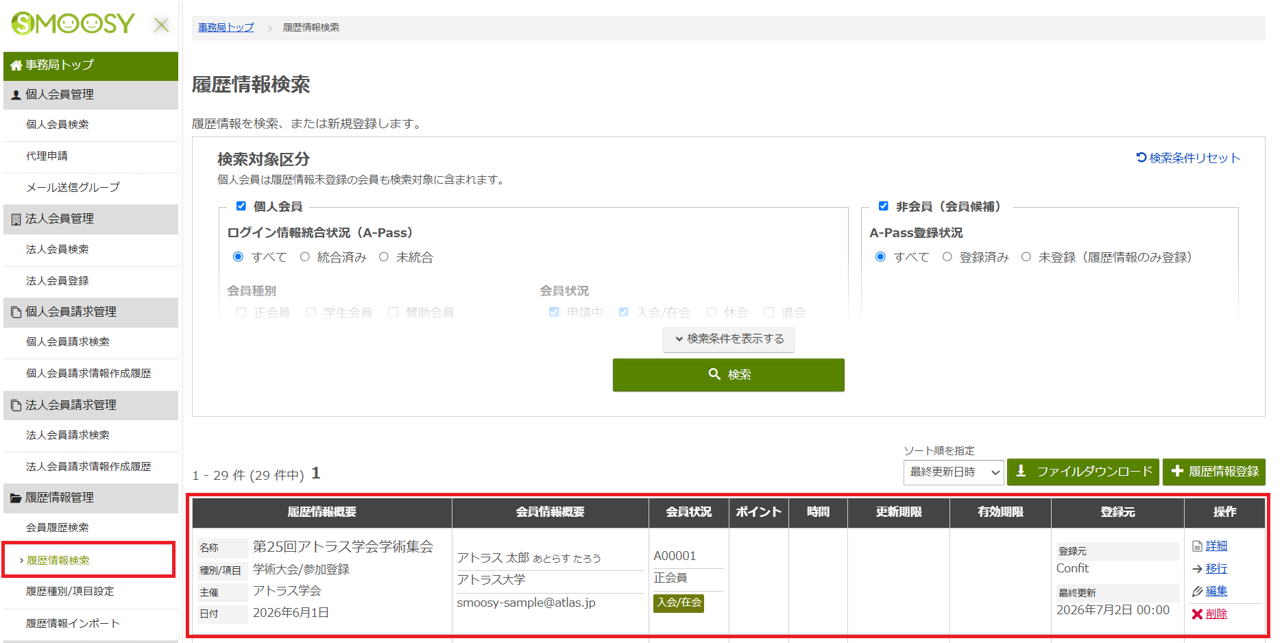The height and width of the screenshot is (643, 1282).
Task: Click the document icon beside 詳細
Action: (1198, 546)
